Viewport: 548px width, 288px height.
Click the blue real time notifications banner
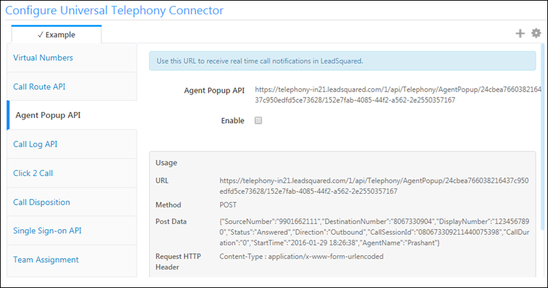(342, 61)
